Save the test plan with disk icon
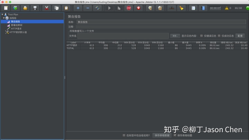 pyautogui.click(x=35, y=8)
